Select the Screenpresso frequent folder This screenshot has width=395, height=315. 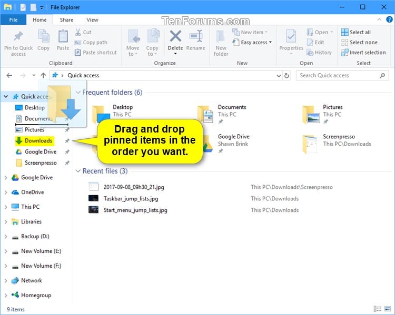tap(337, 144)
